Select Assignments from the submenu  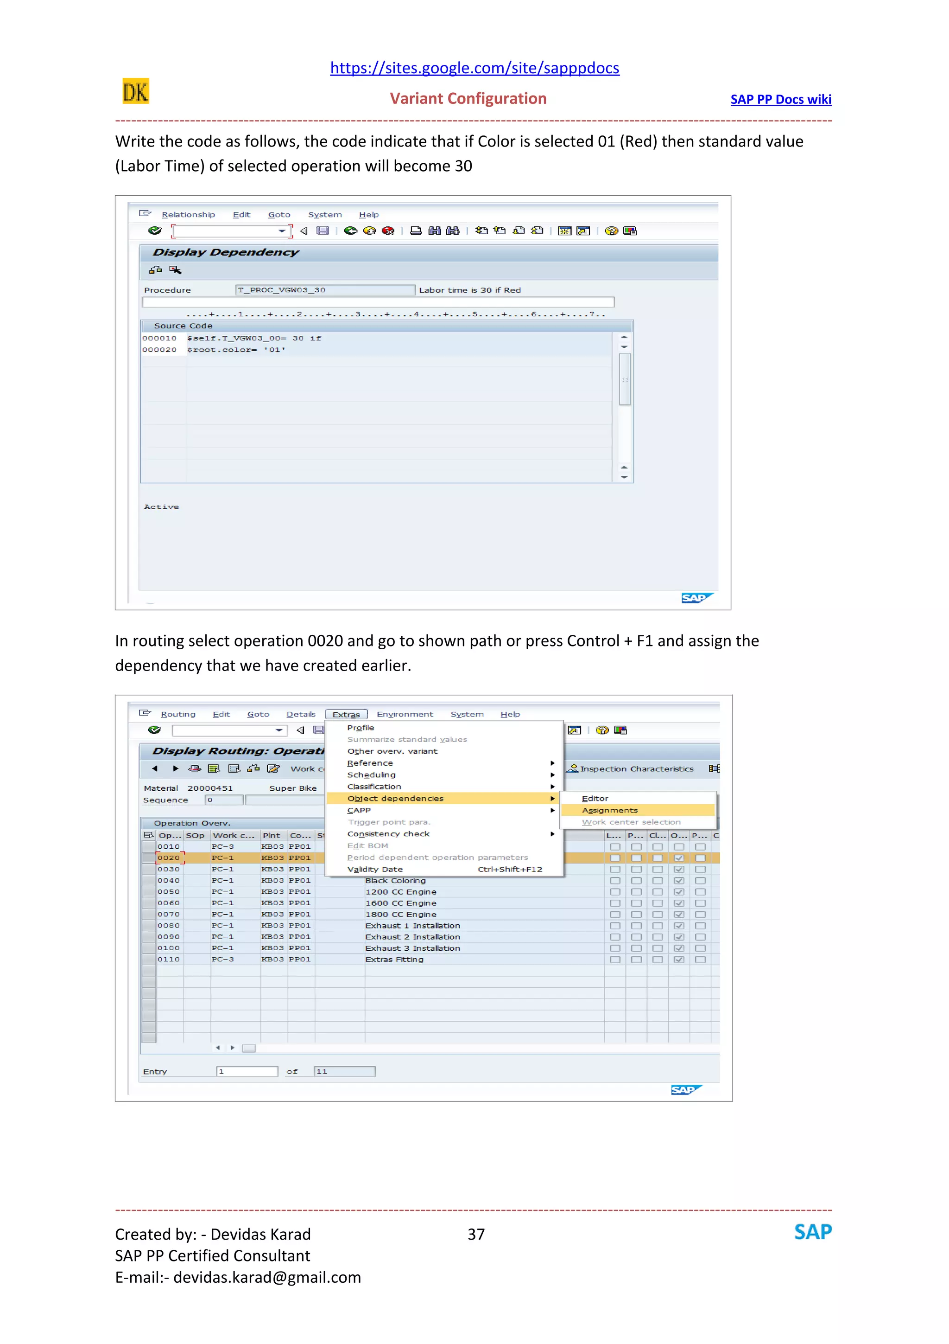(637, 810)
